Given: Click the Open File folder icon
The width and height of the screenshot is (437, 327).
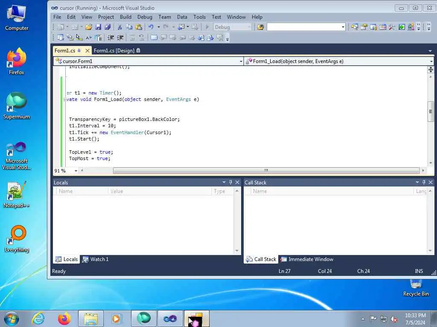Looking at the screenshot, I should (89, 27).
